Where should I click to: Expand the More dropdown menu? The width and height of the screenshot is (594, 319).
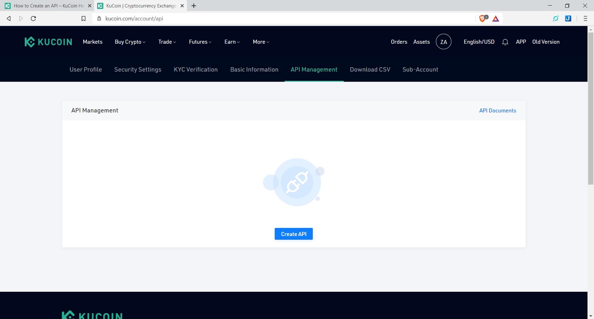tap(261, 42)
